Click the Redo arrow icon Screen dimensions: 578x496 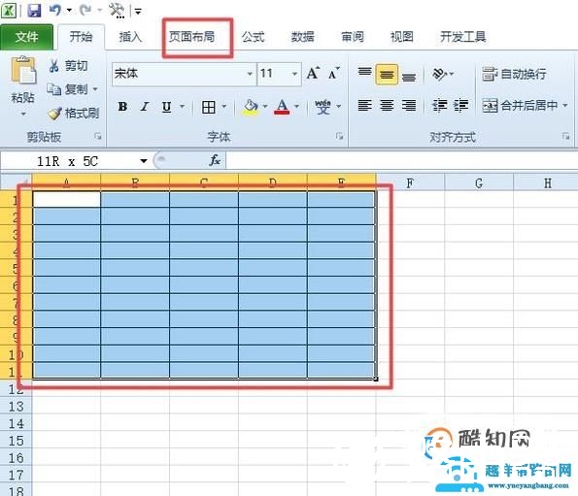(x=85, y=10)
